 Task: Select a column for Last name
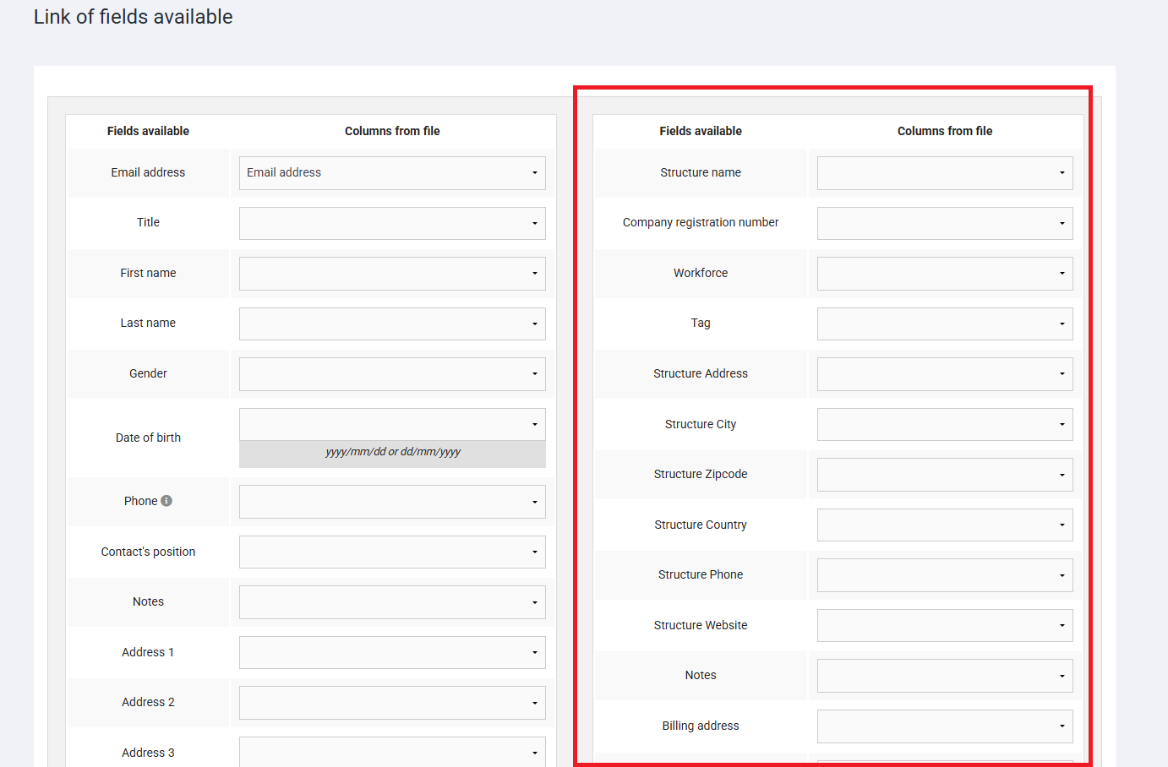[x=392, y=324]
